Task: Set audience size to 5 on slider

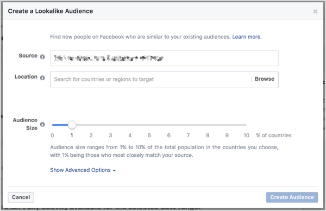Action: pos(149,125)
